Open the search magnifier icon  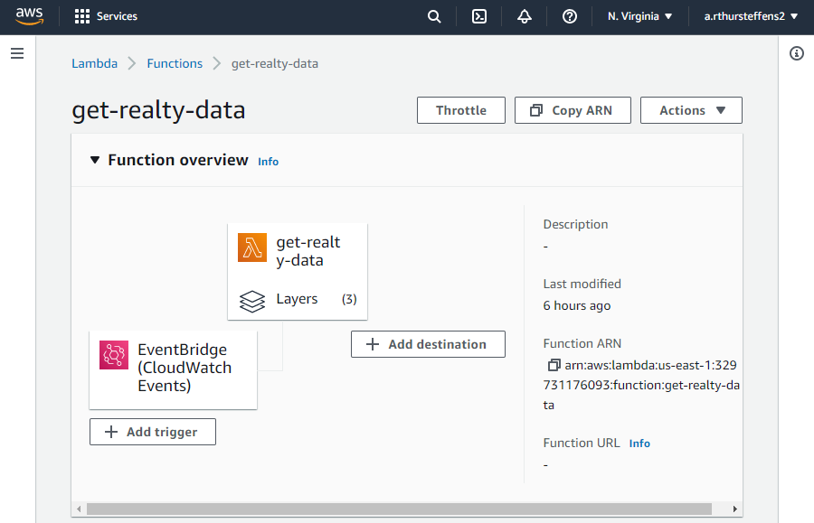pos(434,16)
